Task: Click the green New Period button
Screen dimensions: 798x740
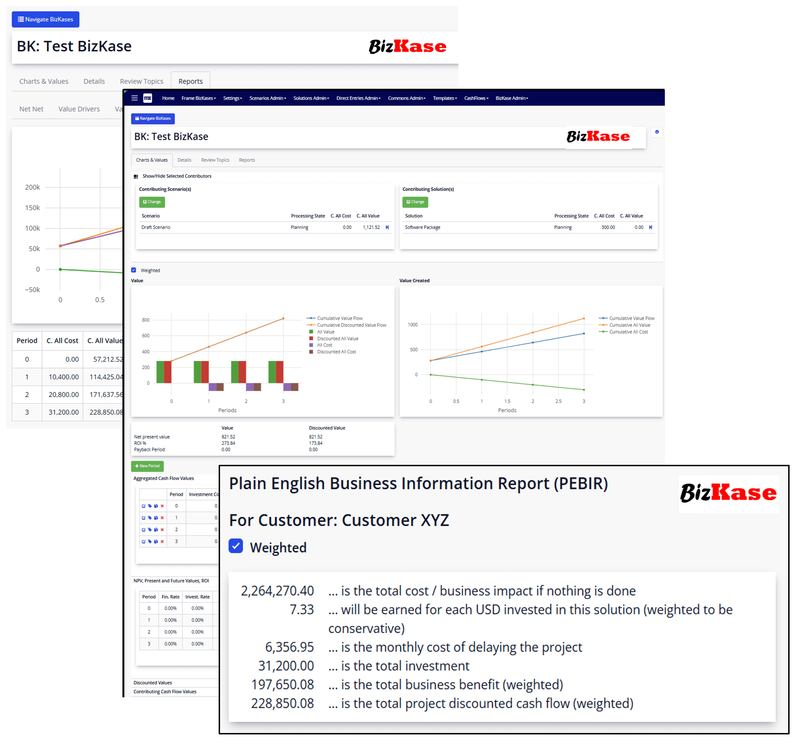Action: pyautogui.click(x=147, y=466)
